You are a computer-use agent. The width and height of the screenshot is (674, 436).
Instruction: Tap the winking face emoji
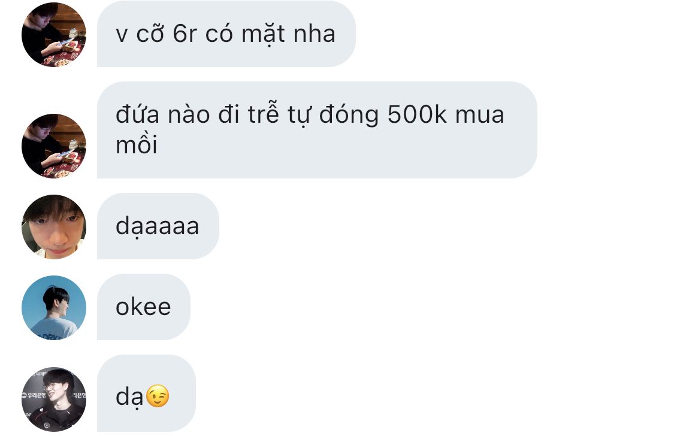coord(158,396)
